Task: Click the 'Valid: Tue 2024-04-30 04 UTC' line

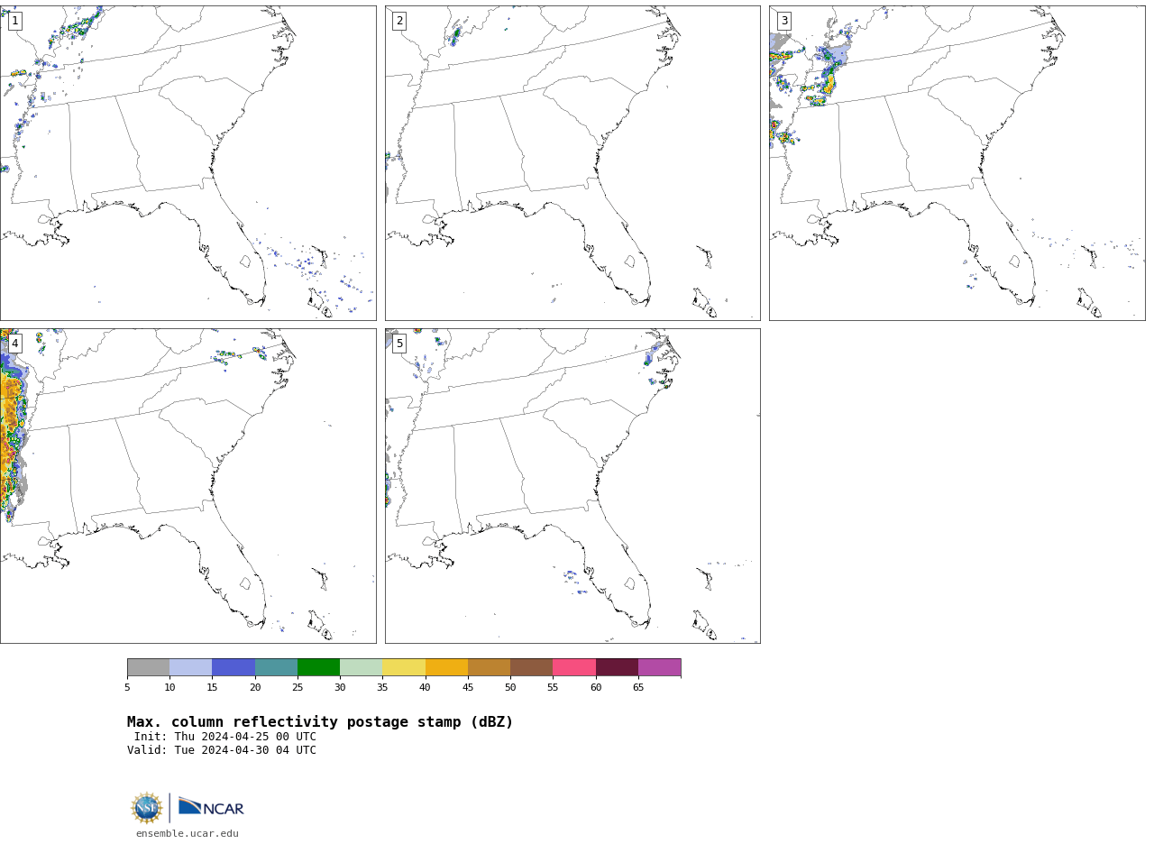Action: pyautogui.click(x=222, y=750)
